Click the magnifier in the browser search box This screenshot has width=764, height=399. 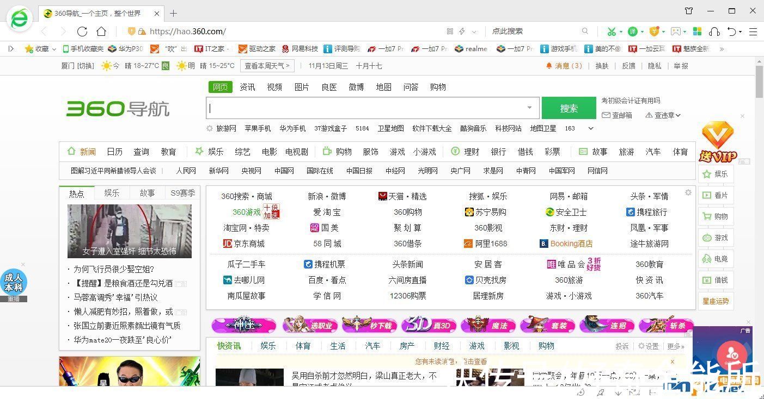coord(585,32)
